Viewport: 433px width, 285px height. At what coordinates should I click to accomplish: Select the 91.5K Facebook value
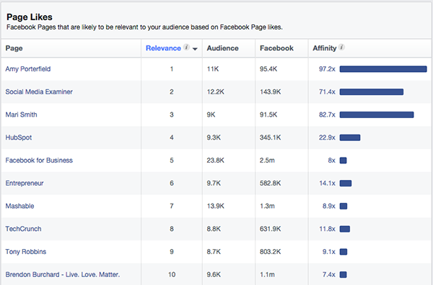pyautogui.click(x=268, y=114)
